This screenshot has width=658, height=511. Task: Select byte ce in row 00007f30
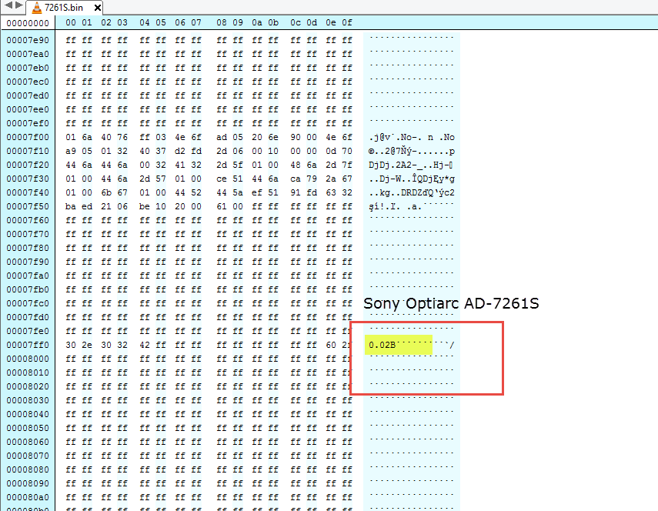click(x=222, y=179)
